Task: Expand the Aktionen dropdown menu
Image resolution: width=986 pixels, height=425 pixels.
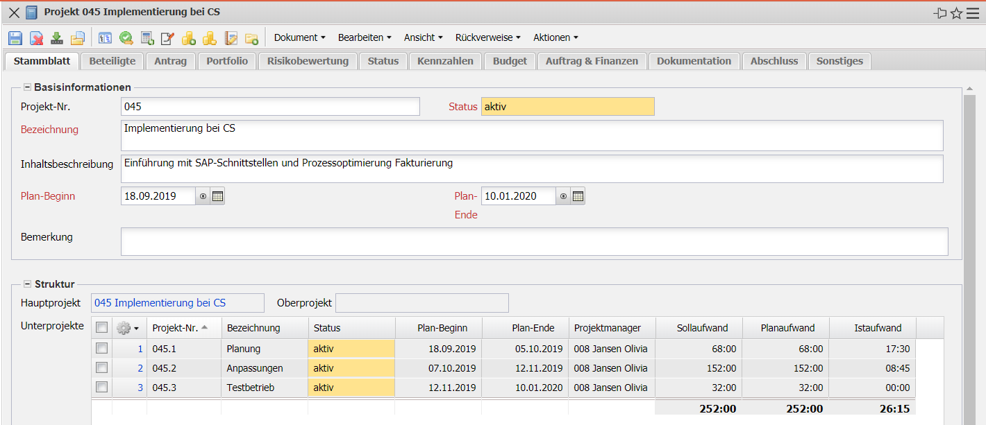Action: coord(555,37)
